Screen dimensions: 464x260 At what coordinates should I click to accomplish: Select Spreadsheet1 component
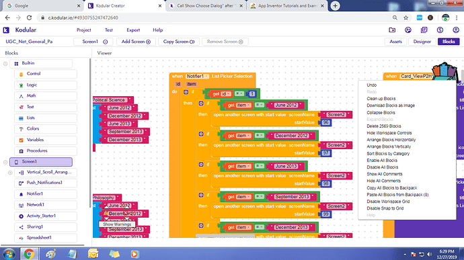pos(46,238)
